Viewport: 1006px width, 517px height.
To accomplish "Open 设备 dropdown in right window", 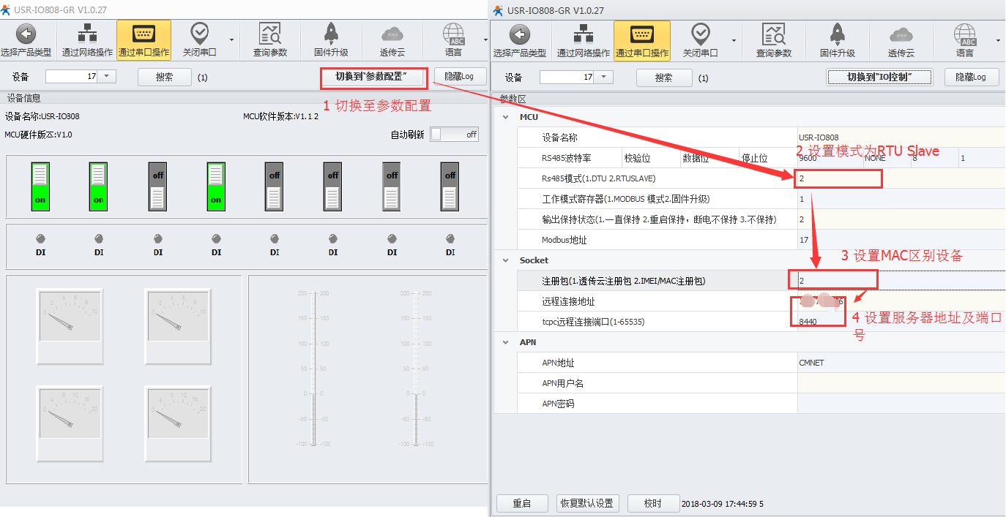I will pyautogui.click(x=604, y=78).
